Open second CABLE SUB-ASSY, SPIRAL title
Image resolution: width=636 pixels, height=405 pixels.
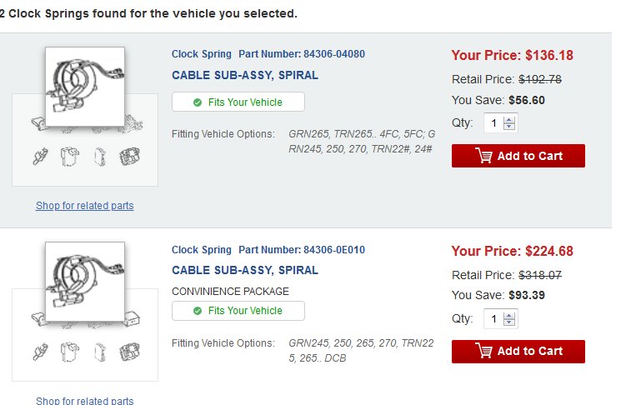(x=245, y=270)
